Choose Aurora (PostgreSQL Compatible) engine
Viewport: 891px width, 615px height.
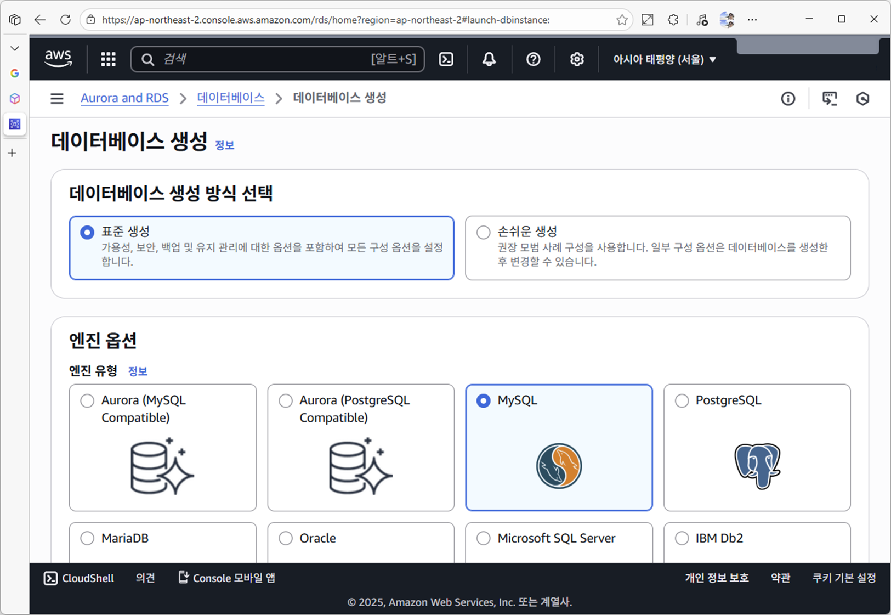pyautogui.click(x=286, y=401)
